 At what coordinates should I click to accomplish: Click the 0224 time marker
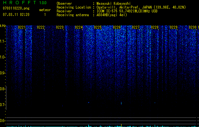pyautogui.click(x=79, y=27)
